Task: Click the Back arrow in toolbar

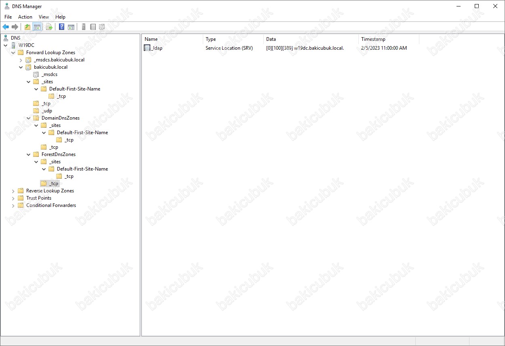Action: (6, 27)
